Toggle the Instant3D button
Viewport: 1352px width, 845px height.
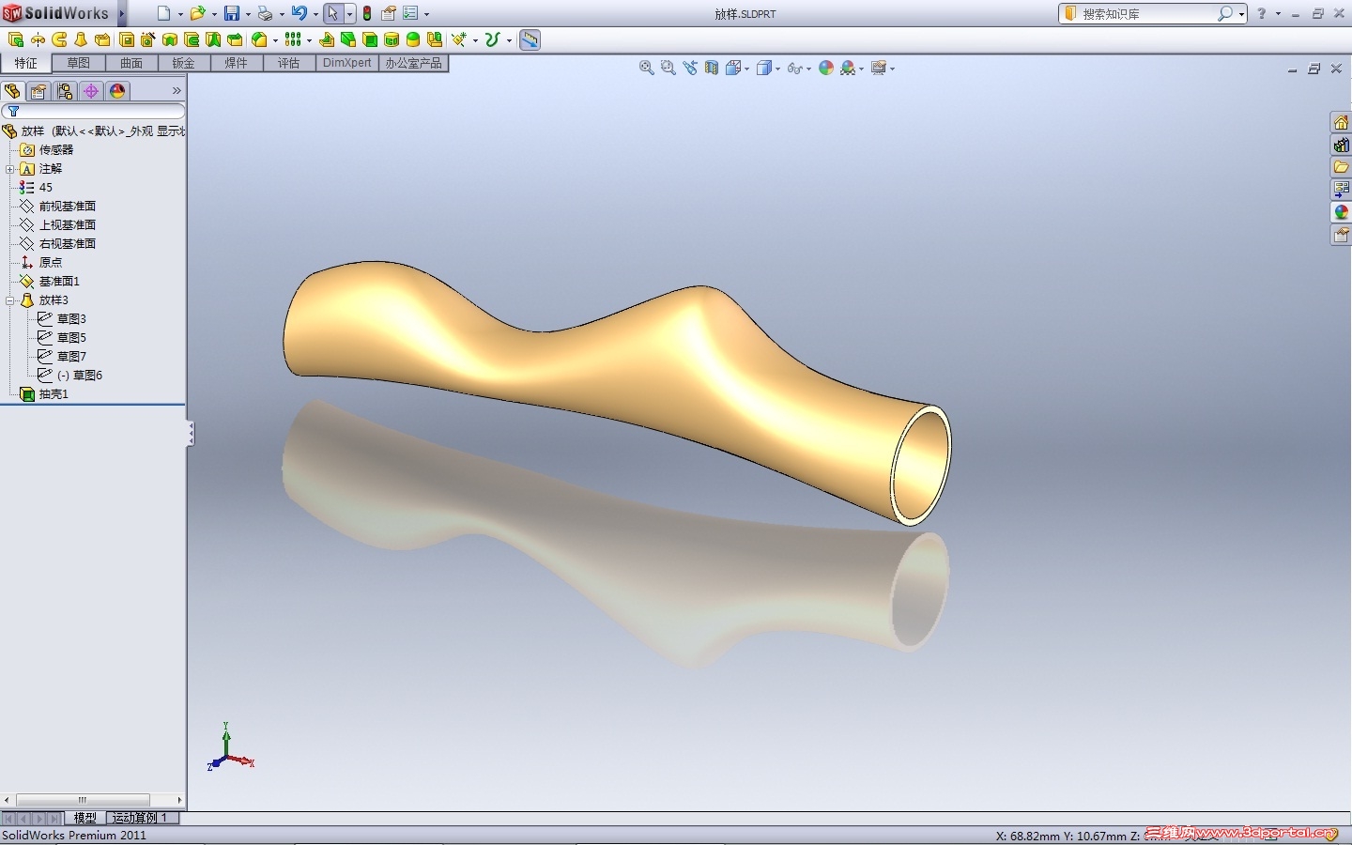coord(530,39)
